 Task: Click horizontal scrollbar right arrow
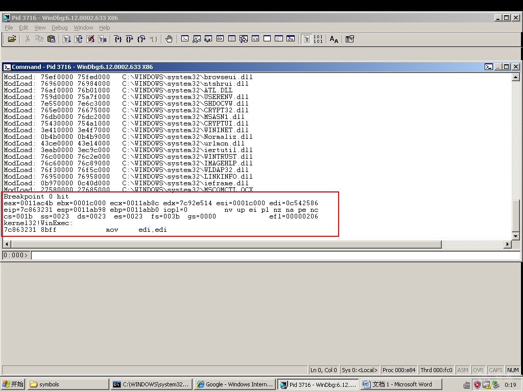(x=508, y=244)
